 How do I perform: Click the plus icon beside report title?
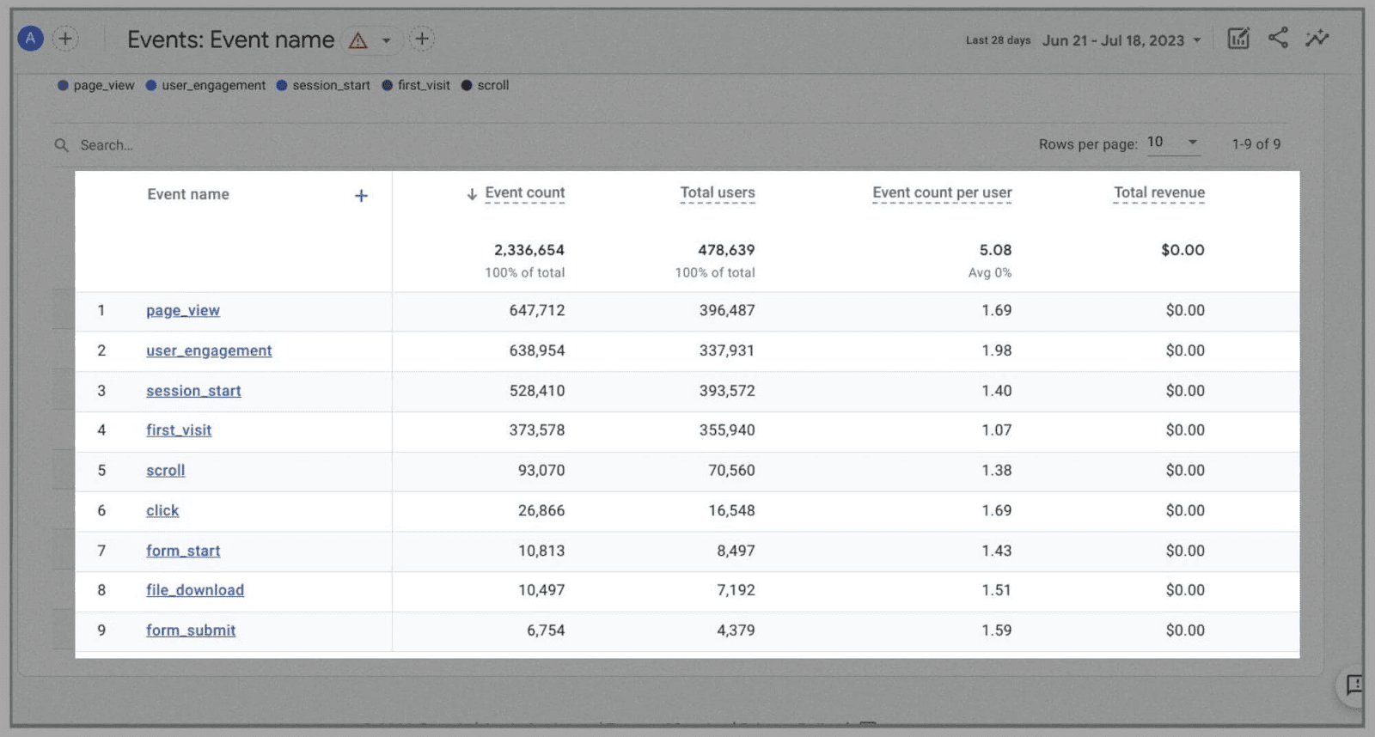[421, 39]
